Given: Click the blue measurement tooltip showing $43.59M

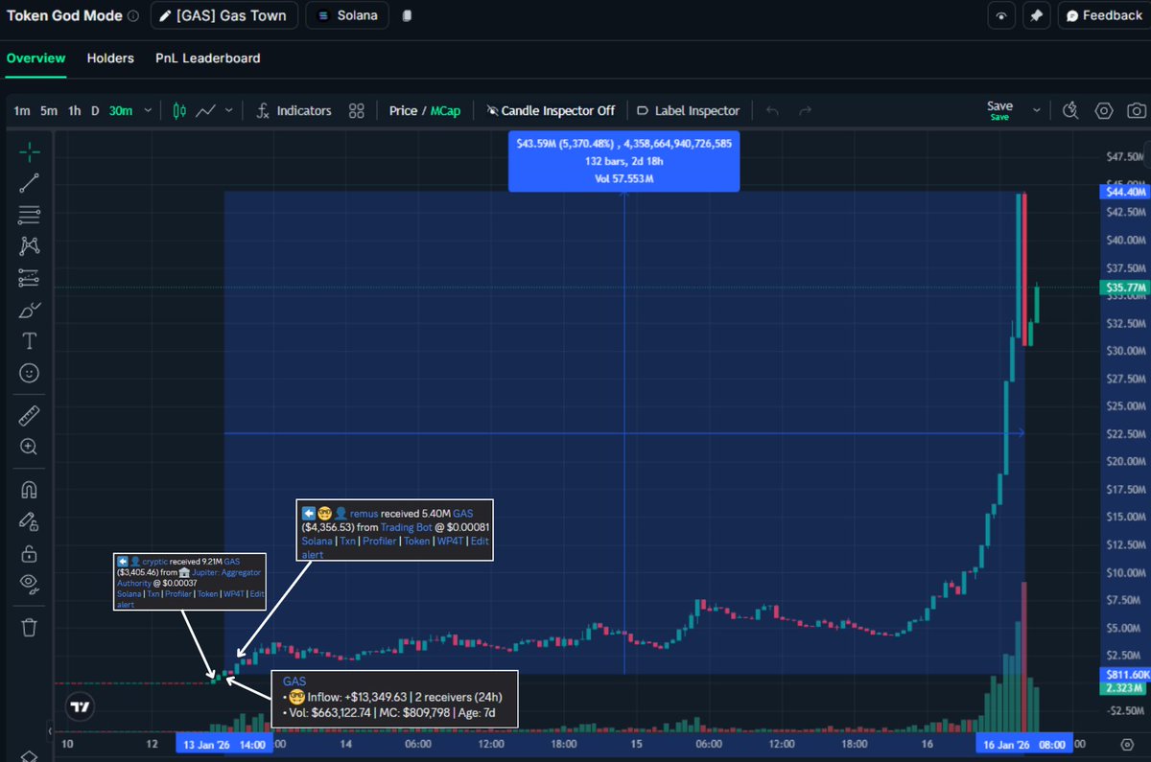Looking at the screenshot, I should point(624,161).
